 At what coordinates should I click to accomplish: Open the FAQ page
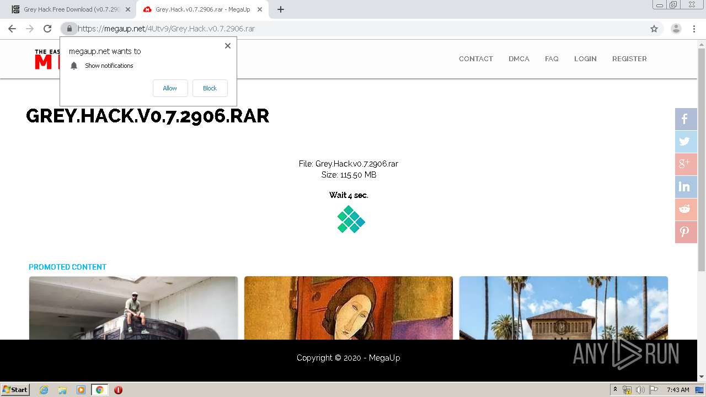tap(552, 58)
